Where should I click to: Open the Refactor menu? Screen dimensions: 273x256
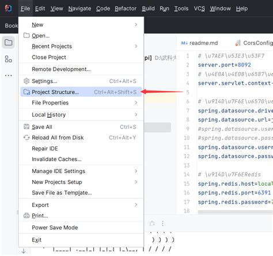click(x=126, y=9)
